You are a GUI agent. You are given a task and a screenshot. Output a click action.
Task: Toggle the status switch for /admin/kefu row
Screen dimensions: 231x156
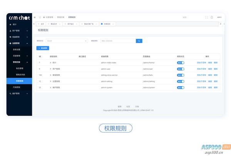[x=181, y=75]
